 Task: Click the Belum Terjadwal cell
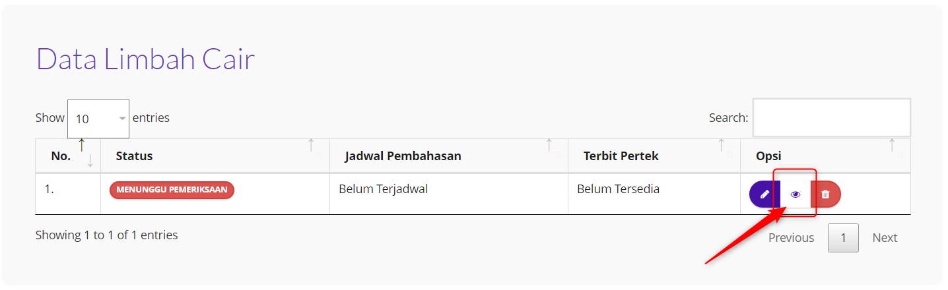pyautogui.click(x=383, y=189)
